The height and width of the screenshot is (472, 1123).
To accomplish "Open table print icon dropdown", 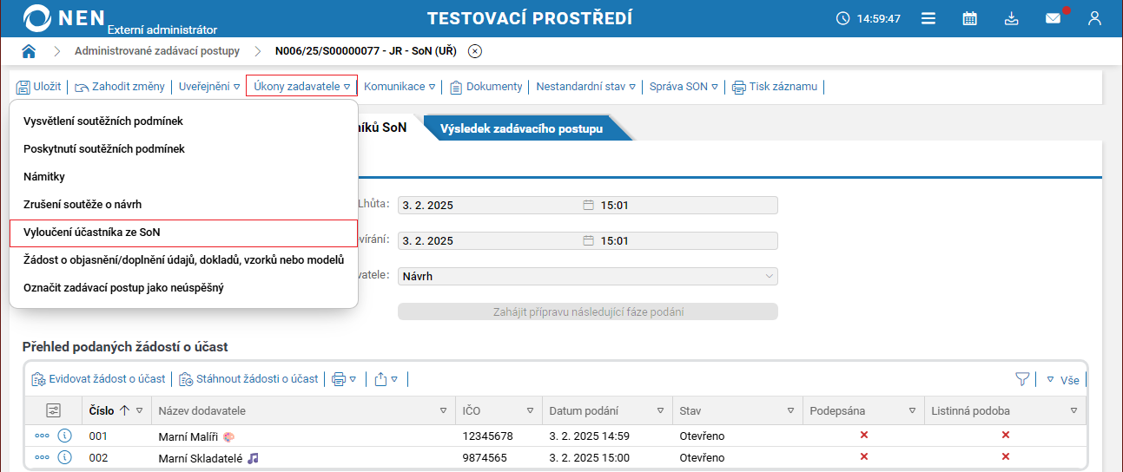I will [345, 379].
